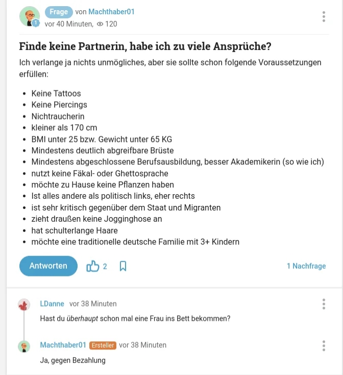Open the 1 Nachfrage link
The image size is (343, 375).
306,266
